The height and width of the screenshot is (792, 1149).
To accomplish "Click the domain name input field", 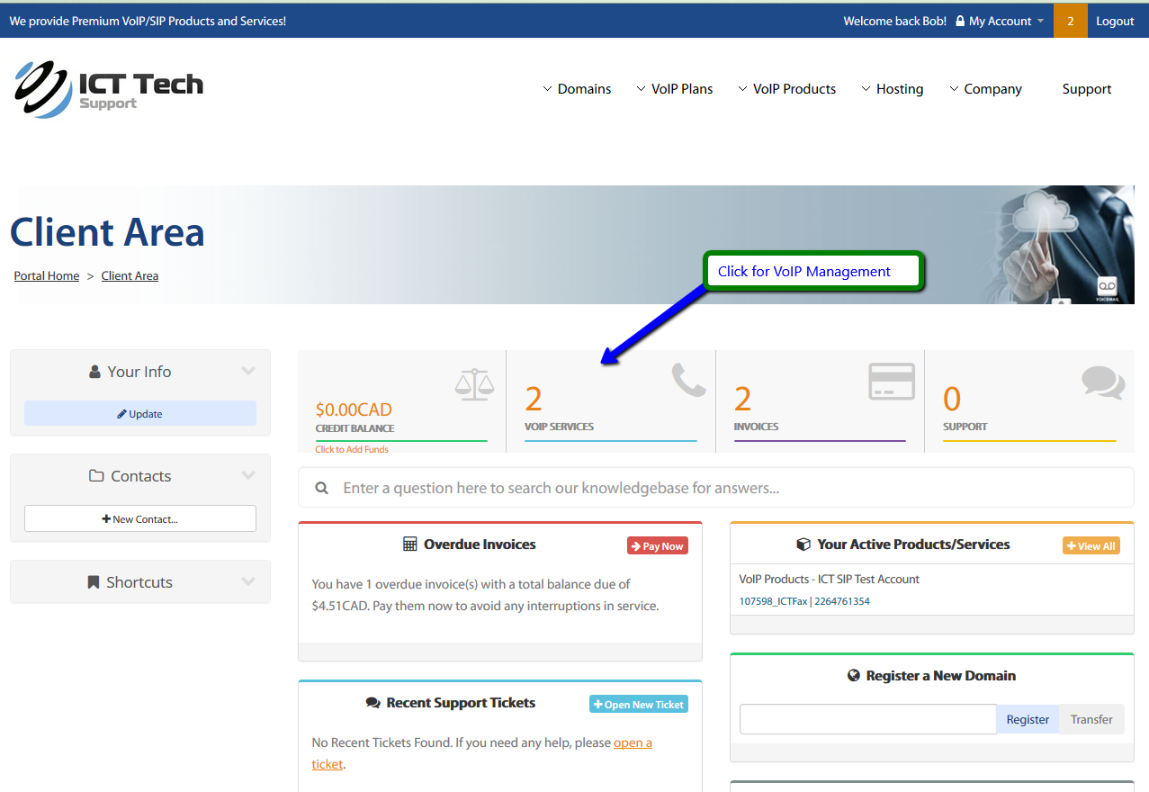I will pyautogui.click(x=867, y=719).
